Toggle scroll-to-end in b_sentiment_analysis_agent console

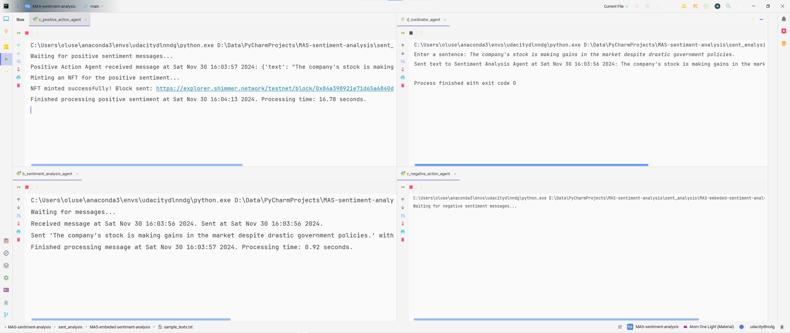point(19,224)
